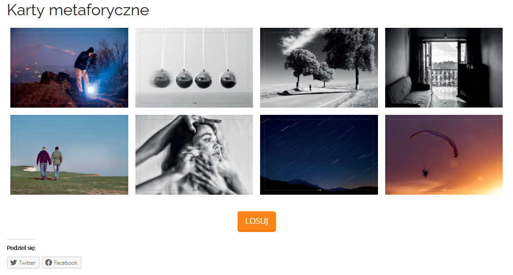
Task: Open the paraglider at sunset card
Action: click(444, 155)
